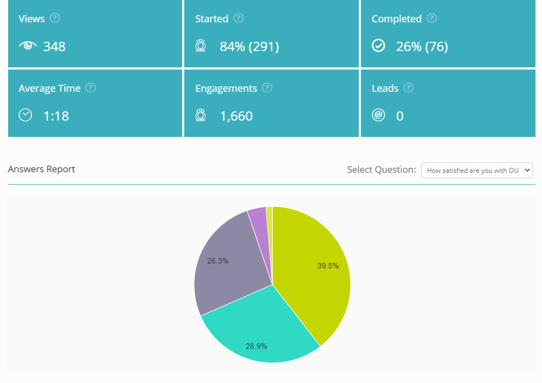Click the people icon in Started card

coord(201,46)
